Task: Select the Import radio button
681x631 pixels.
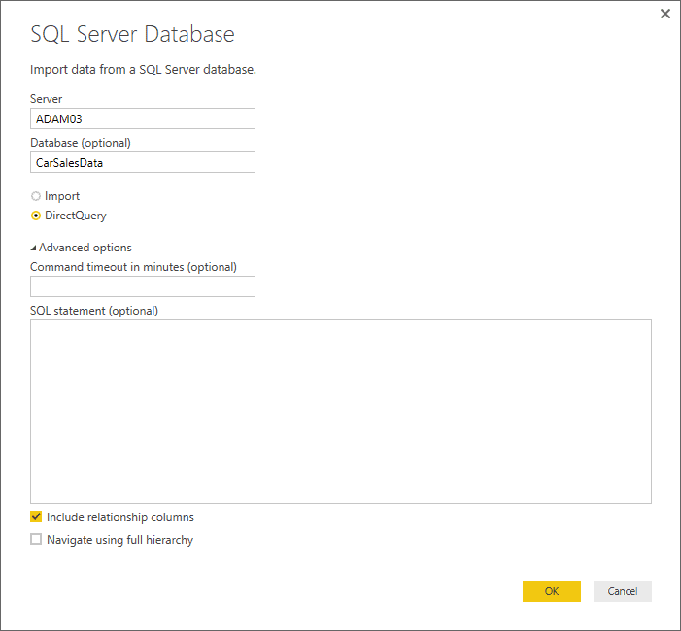Action: [36, 196]
